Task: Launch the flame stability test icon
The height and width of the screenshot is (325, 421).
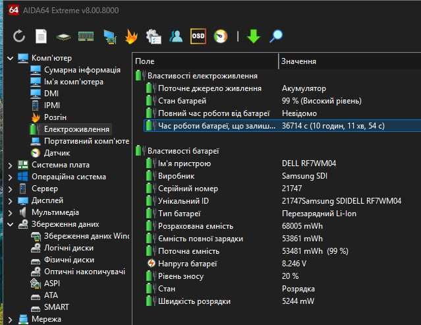Action: (131, 36)
